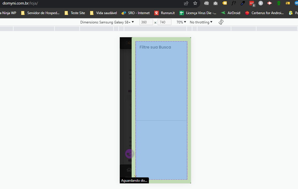
Task: Click the rotate device orientation icon
Action: coord(221,22)
